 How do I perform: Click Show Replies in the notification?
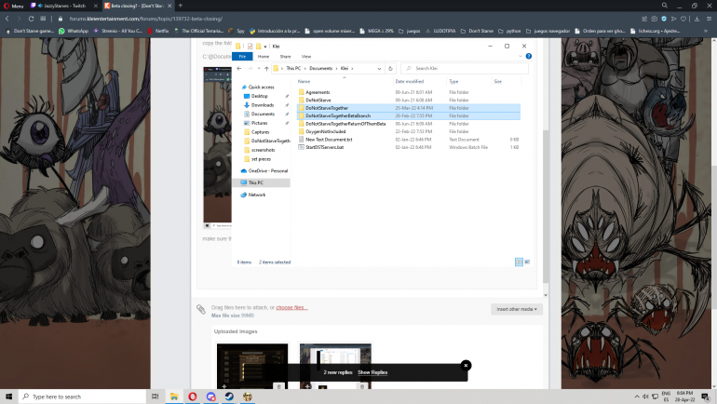pos(372,372)
